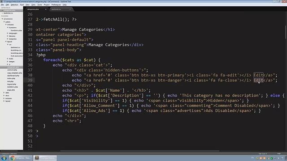Open index.php in the sidebar
Viewport: 287px width, 161px height.
[11, 79]
